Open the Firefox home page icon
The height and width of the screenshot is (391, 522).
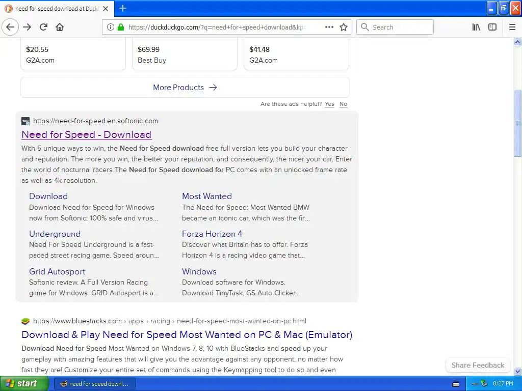60,27
